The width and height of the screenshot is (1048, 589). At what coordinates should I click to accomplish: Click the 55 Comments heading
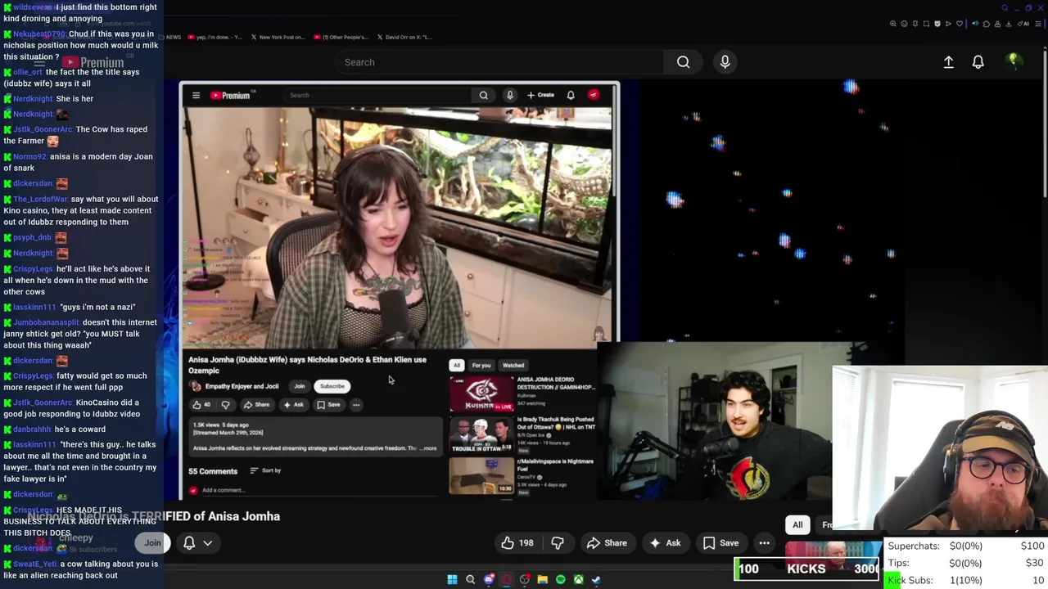pos(213,471)
